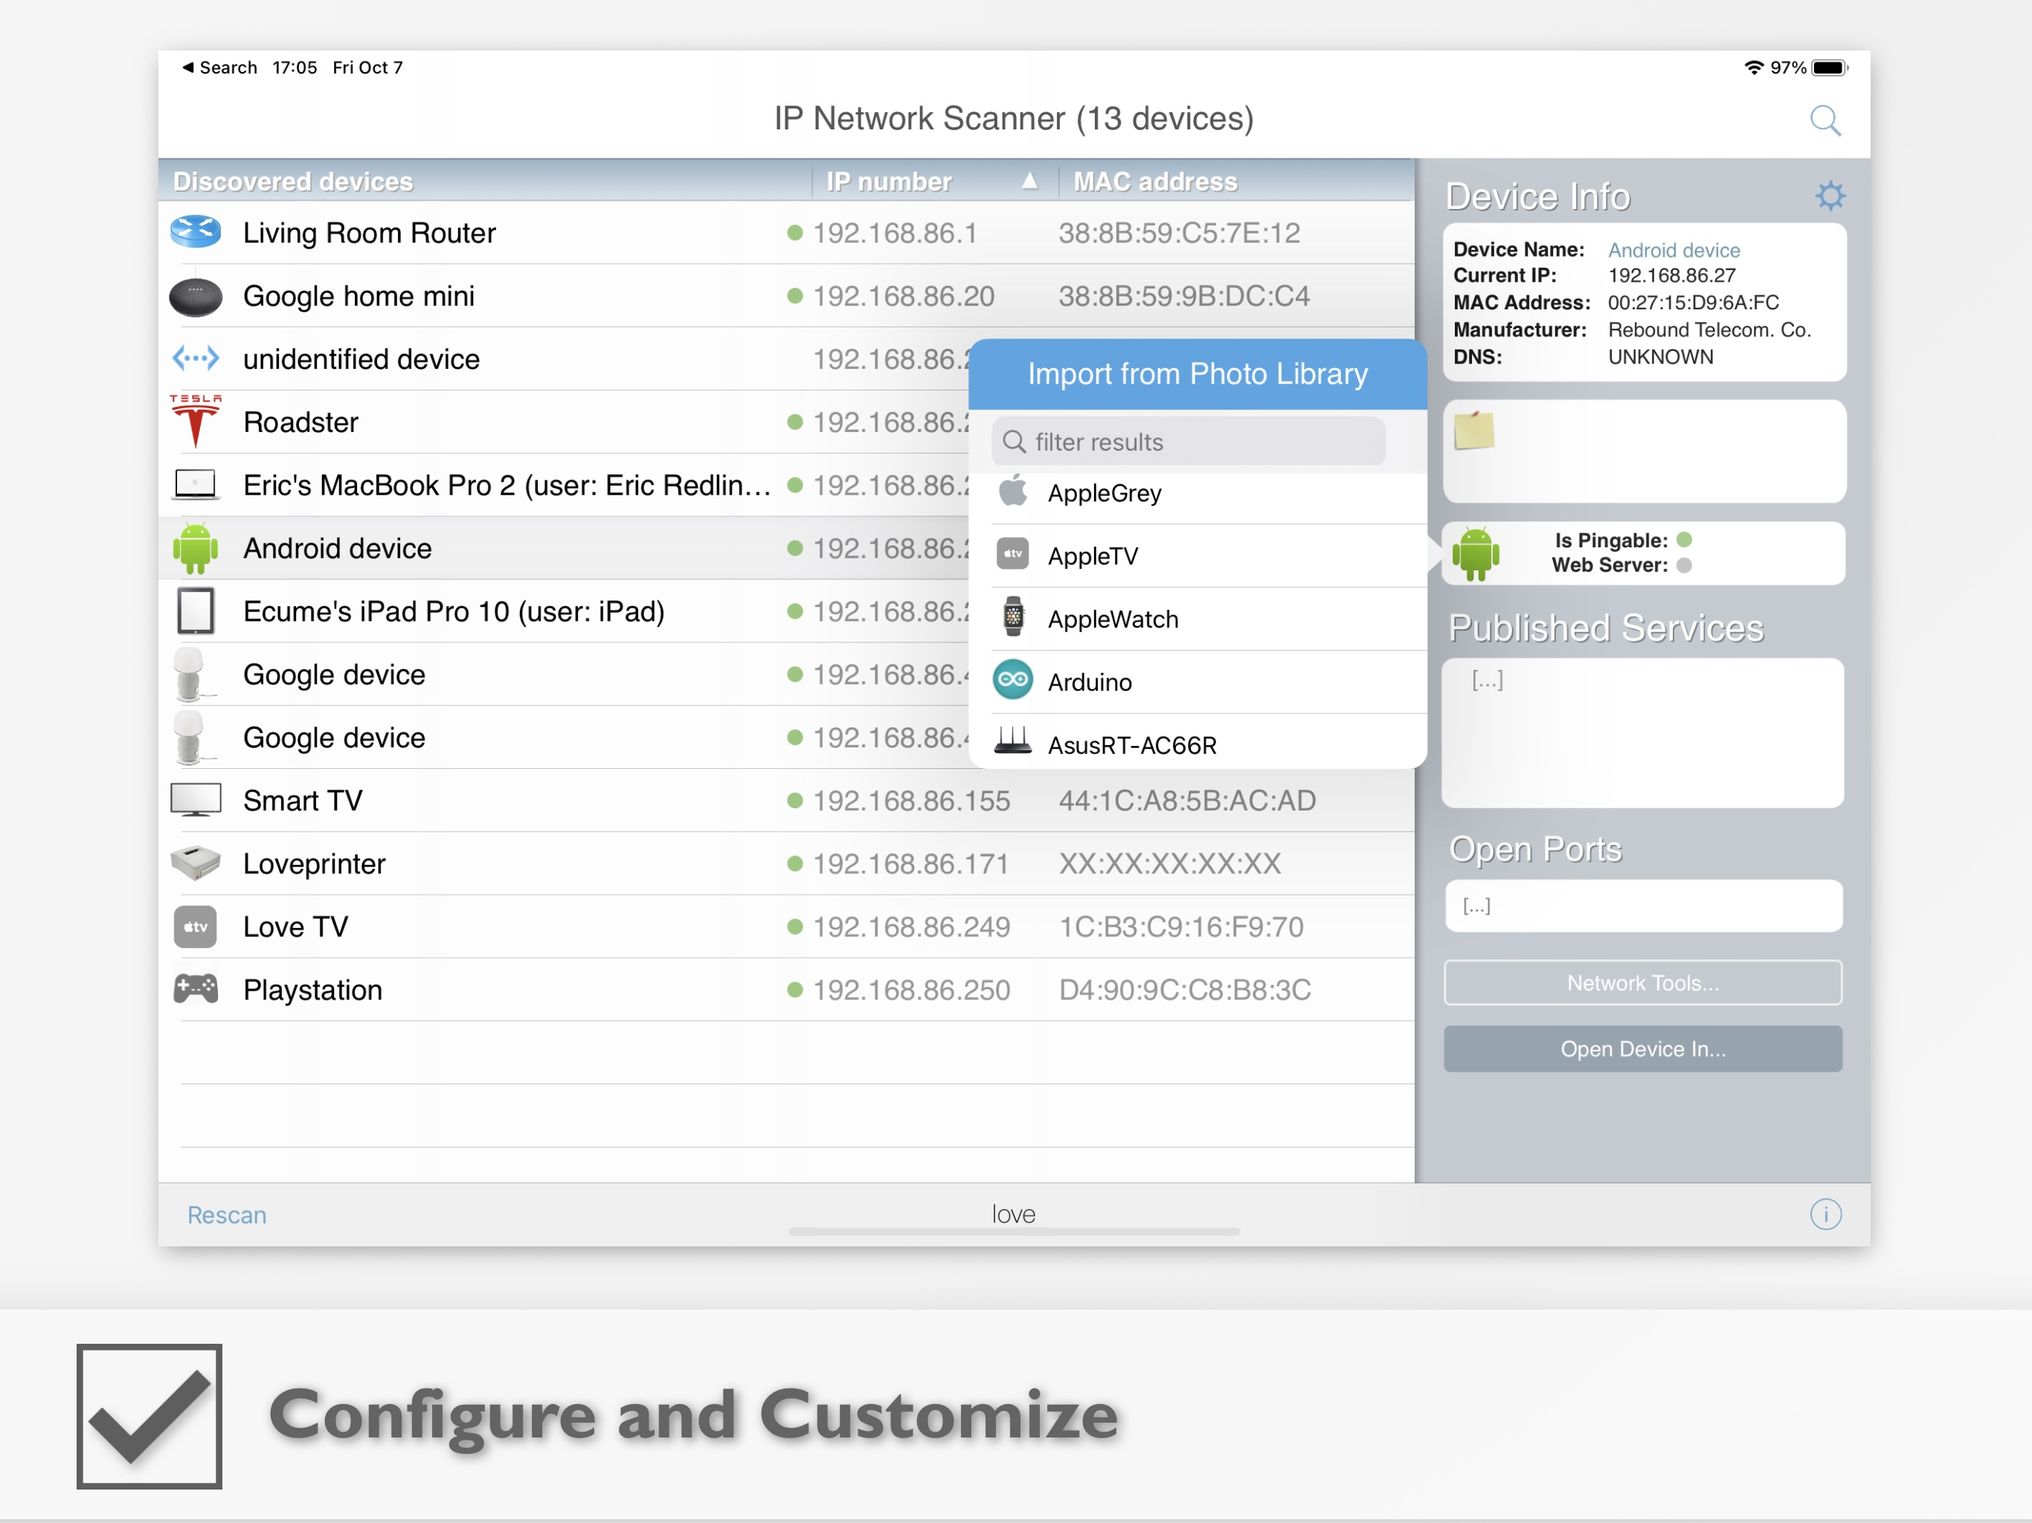2032x1523 pixels.
Task: Click the big Configure and Customize checkbox
Action: pyautogui.click(x=149, y=1415)
